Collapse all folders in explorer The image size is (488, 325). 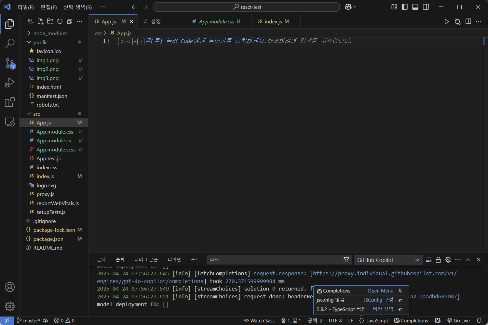pyautogui.click(x=70, y=21)
